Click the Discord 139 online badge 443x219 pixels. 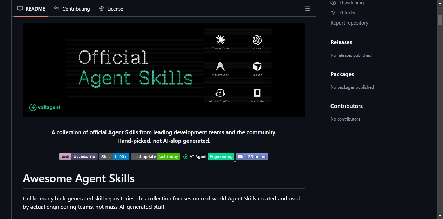(x=252, y=157)
